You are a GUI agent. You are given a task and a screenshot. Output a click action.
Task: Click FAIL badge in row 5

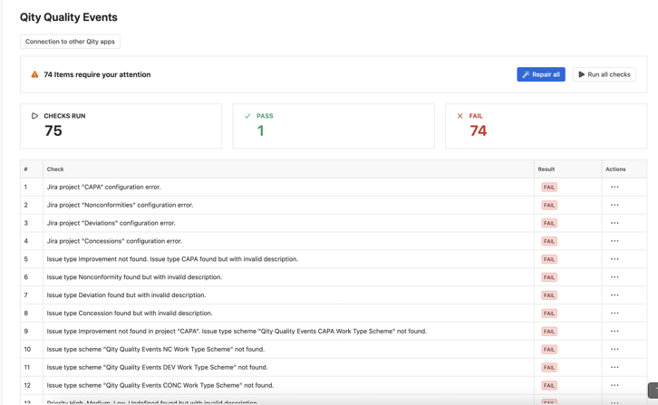click(549, 259)
